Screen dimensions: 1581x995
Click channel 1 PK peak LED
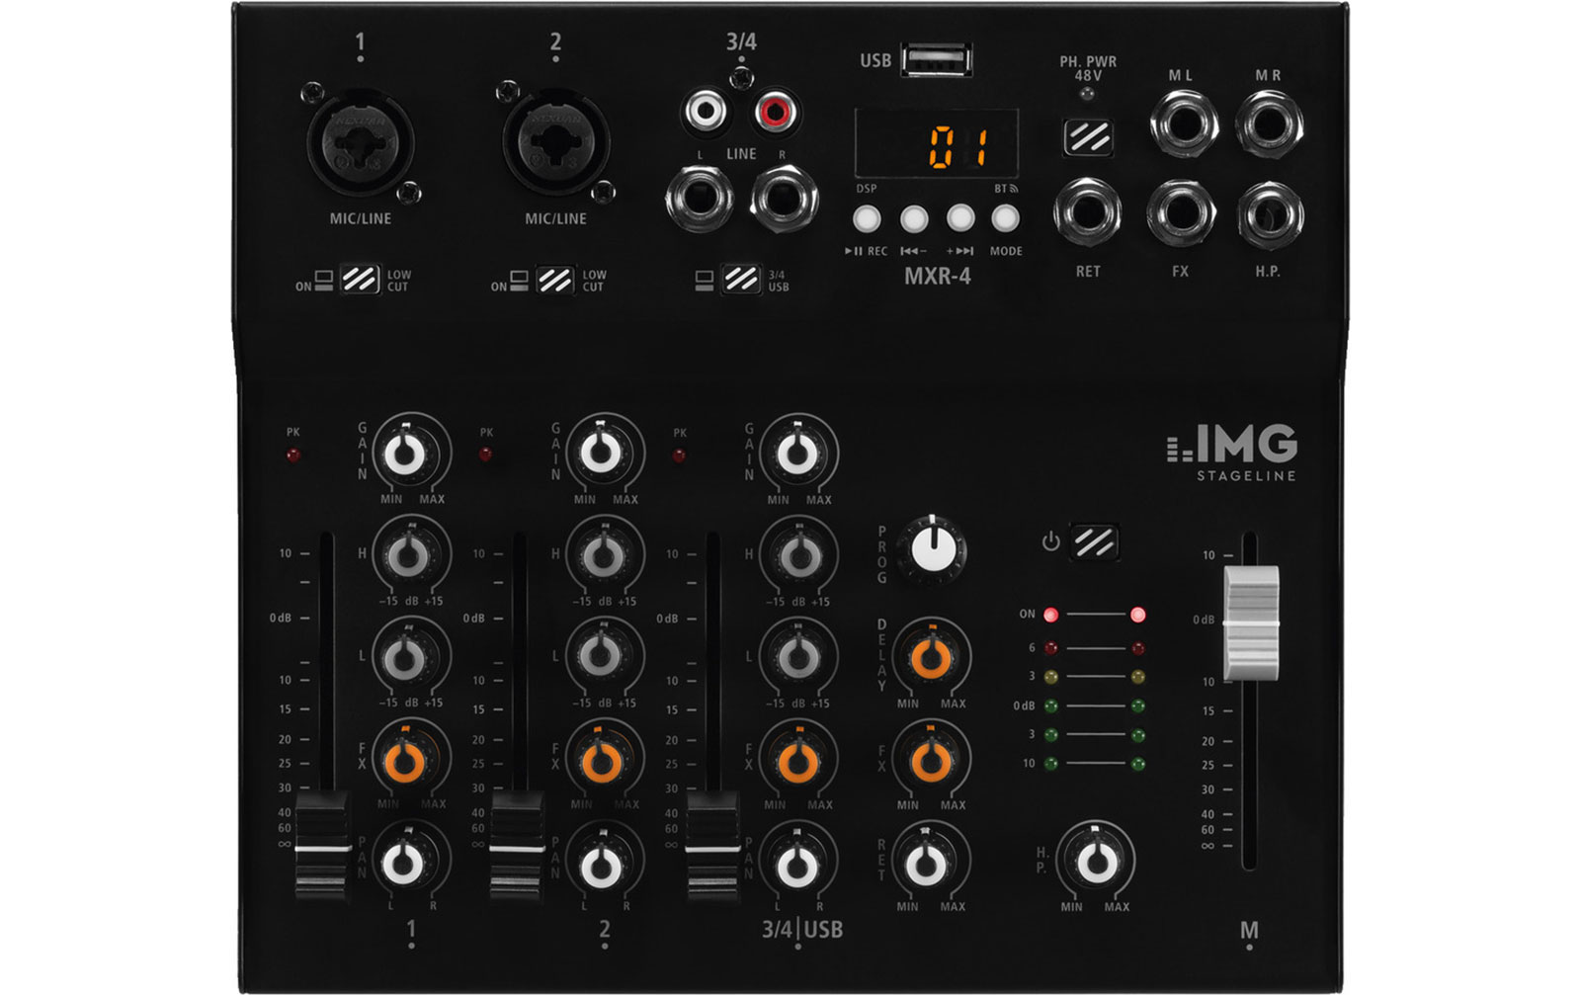(292, 455)
